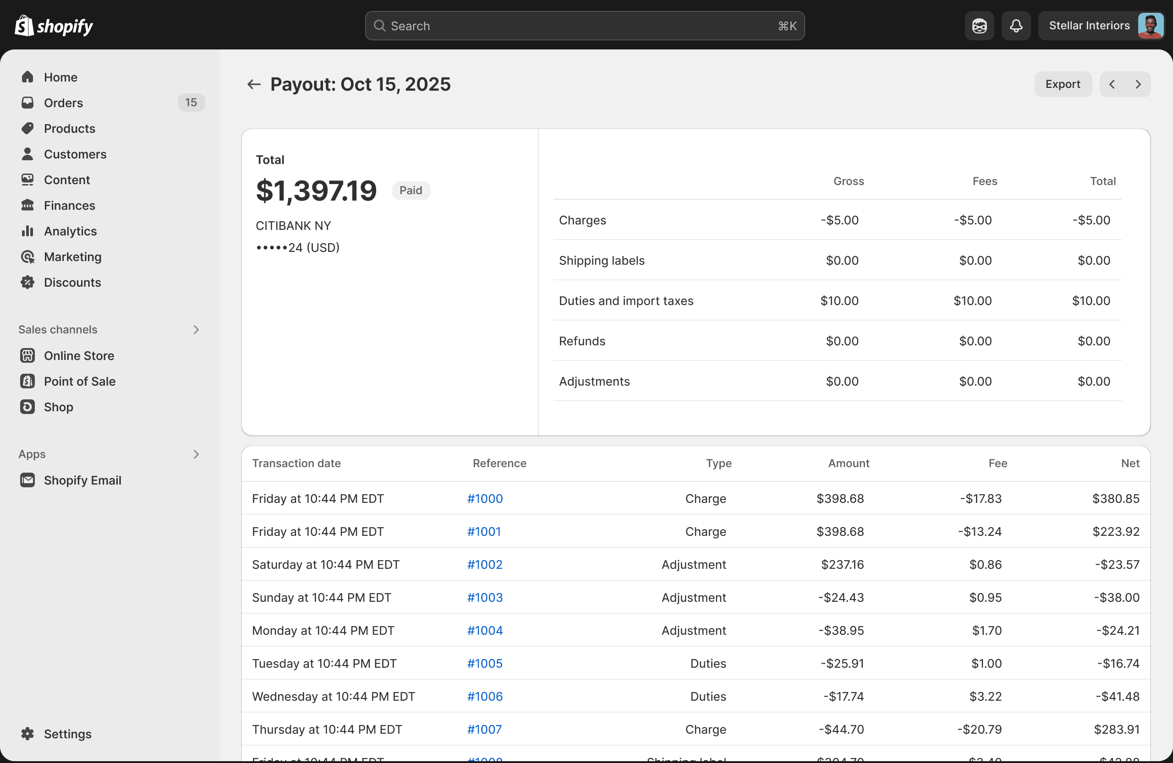This screenshot has height=763, width=1173.
Task: Navigate to next payout with right chevron
Action: [1138, 84]
